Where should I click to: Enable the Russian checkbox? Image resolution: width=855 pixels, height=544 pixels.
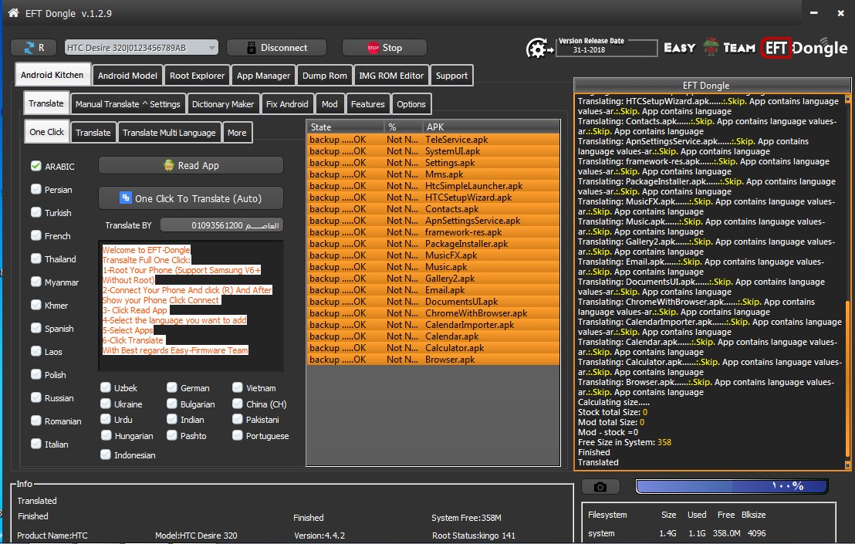click(36, 397)
